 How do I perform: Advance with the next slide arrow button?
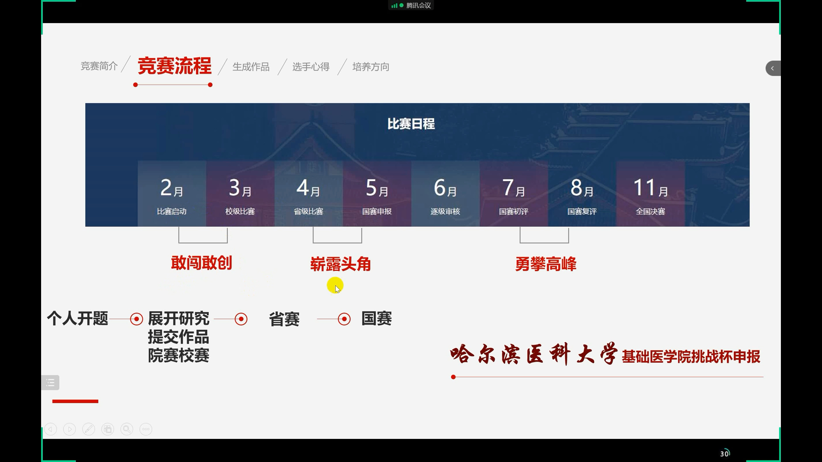pos(69,429)
